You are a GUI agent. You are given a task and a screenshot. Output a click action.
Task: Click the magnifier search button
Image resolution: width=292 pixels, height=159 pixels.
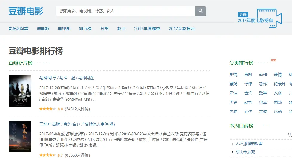[200, 11]
